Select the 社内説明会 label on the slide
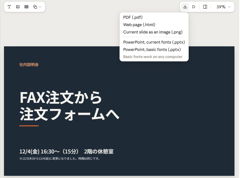The width and height of the screenshot is (240, 178). pyautogui.click(x=29, y=64)
